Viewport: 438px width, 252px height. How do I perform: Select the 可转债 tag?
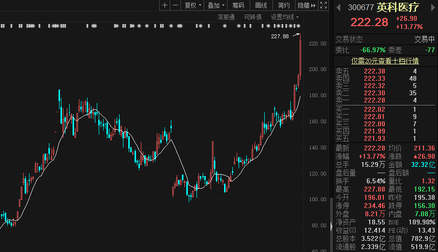[x=253, y=17]
